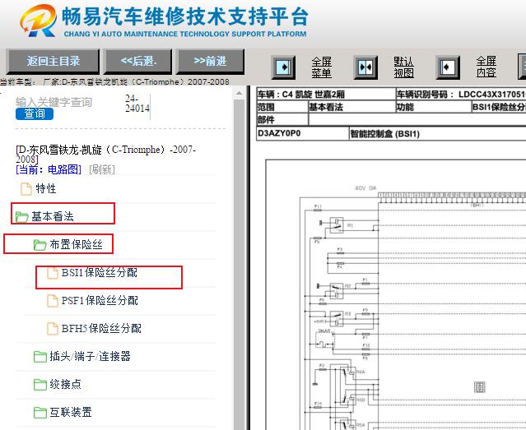The image size is (526, 430).
Task: Go back with <<后退 button
Action: tap(137, 62)
